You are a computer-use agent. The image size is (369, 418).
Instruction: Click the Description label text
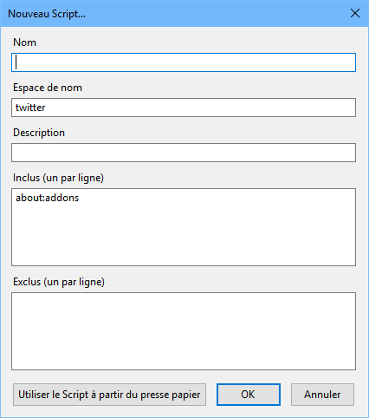coord(39,133)
